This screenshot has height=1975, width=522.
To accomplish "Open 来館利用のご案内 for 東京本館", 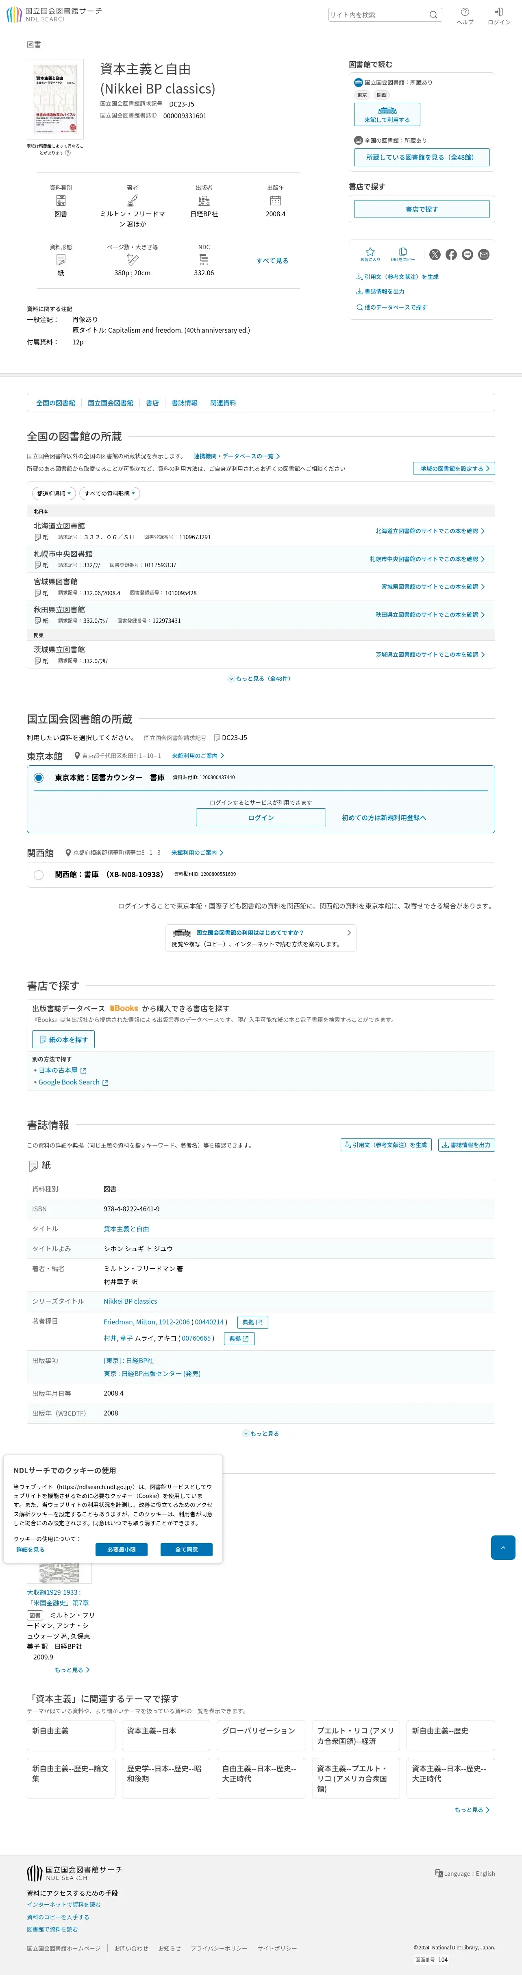I will point(198,756).
